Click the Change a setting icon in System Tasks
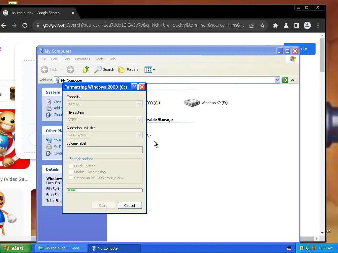 click(x=49, y=115)
